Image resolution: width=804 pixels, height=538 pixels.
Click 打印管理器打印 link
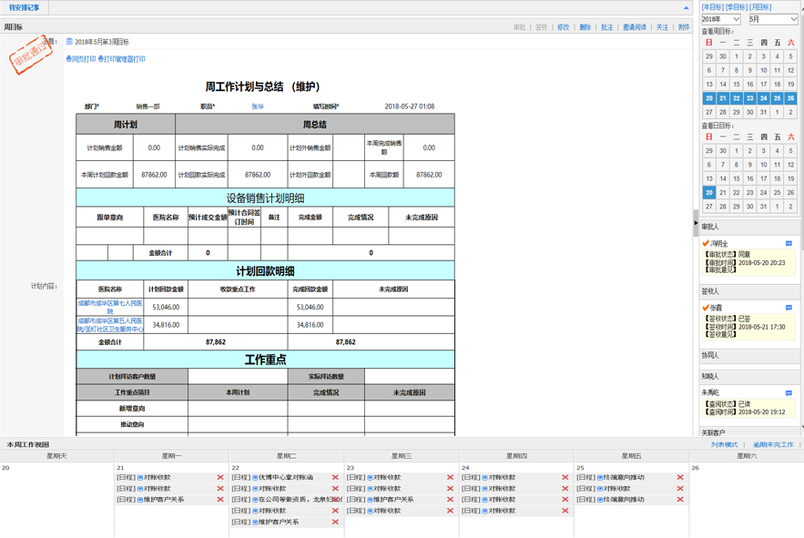click(x=124, y=59)
